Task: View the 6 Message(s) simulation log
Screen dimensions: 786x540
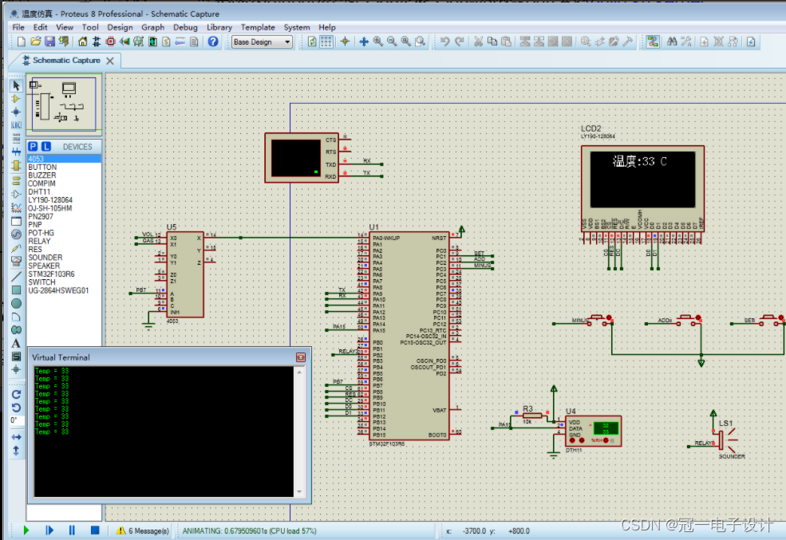Action: (143, 530)
